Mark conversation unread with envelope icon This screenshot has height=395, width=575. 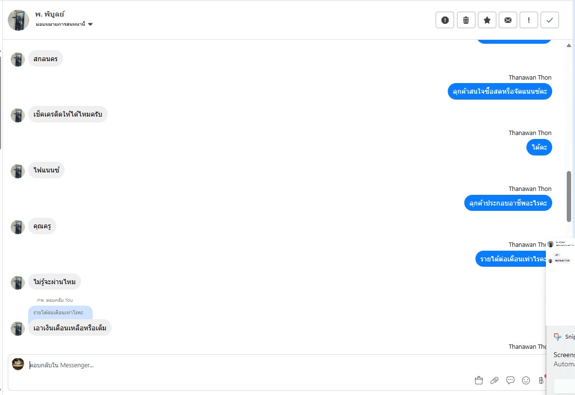click(x=508, y=20)
